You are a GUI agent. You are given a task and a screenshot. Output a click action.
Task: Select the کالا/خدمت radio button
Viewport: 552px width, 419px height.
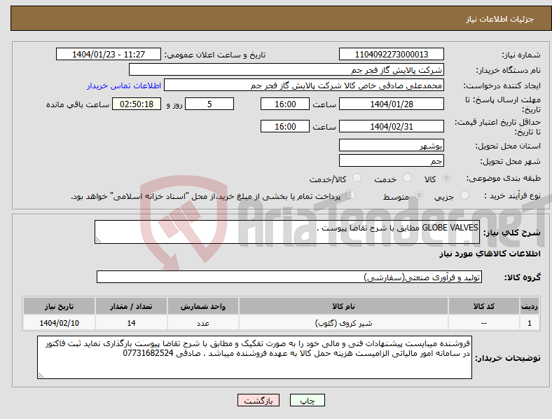(357, 178)
